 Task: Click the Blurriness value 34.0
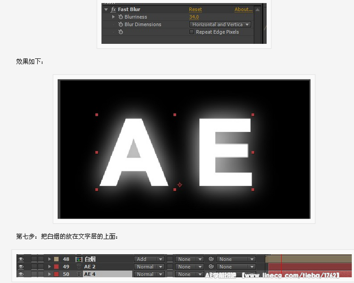194,17
